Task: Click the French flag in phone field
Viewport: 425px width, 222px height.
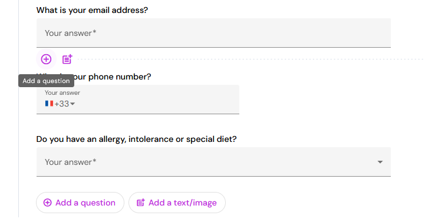Action: coord(49,104)
